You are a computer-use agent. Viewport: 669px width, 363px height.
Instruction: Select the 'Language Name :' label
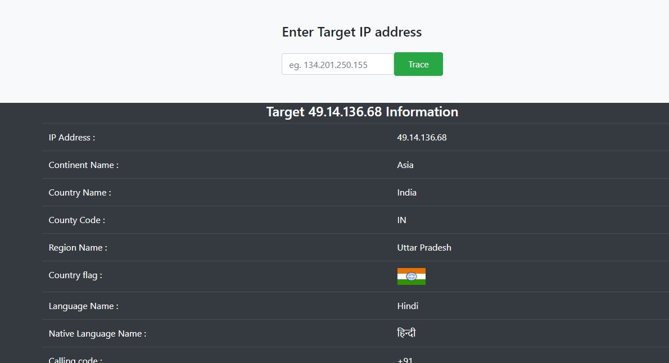84,306
